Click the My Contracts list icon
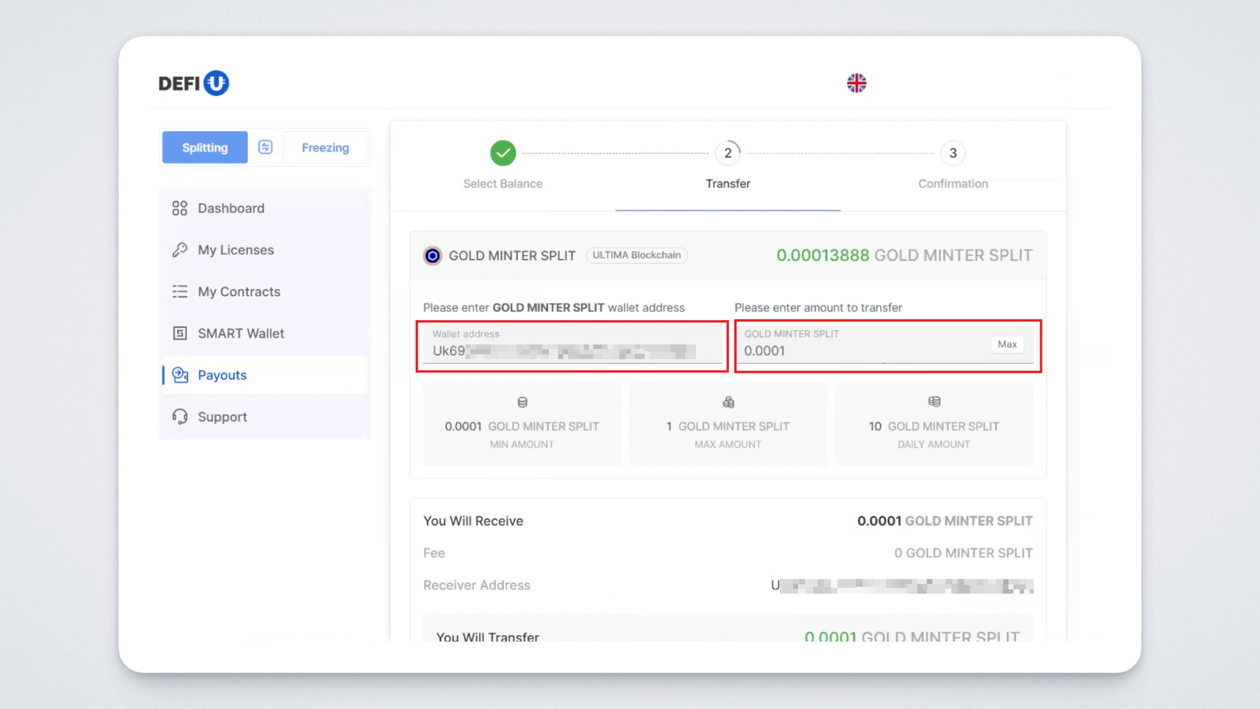This screenshot has height=709, width=1260. 180,291
